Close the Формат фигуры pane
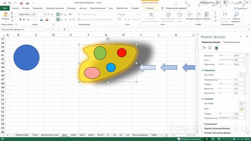This screenshot has height=141, width=251. [x=247, y=36]
